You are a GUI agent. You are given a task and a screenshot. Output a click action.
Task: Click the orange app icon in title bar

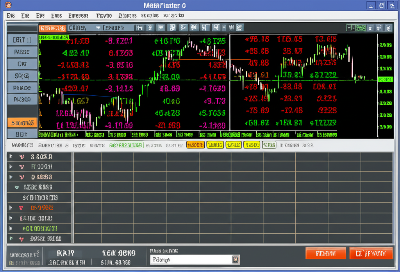(8, 5)
